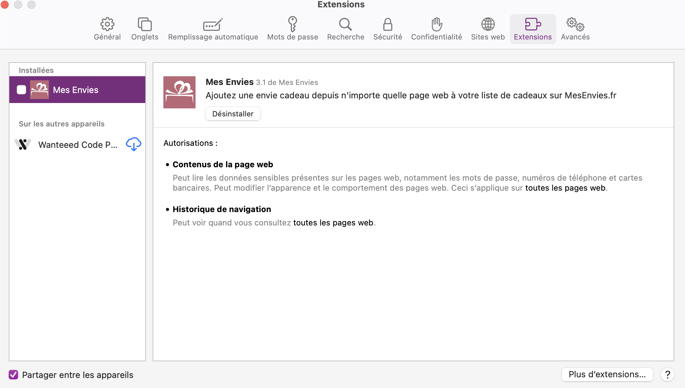
Task: Click the Plus d'extensions… button
Action: click(607, 374)
